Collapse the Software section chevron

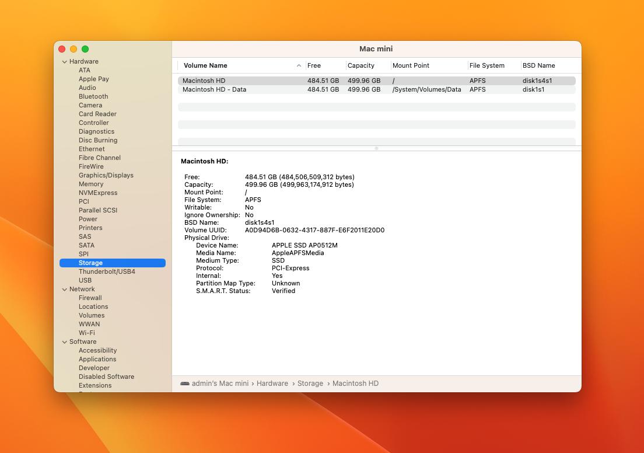pyautogui.click(x=65, y=342)
